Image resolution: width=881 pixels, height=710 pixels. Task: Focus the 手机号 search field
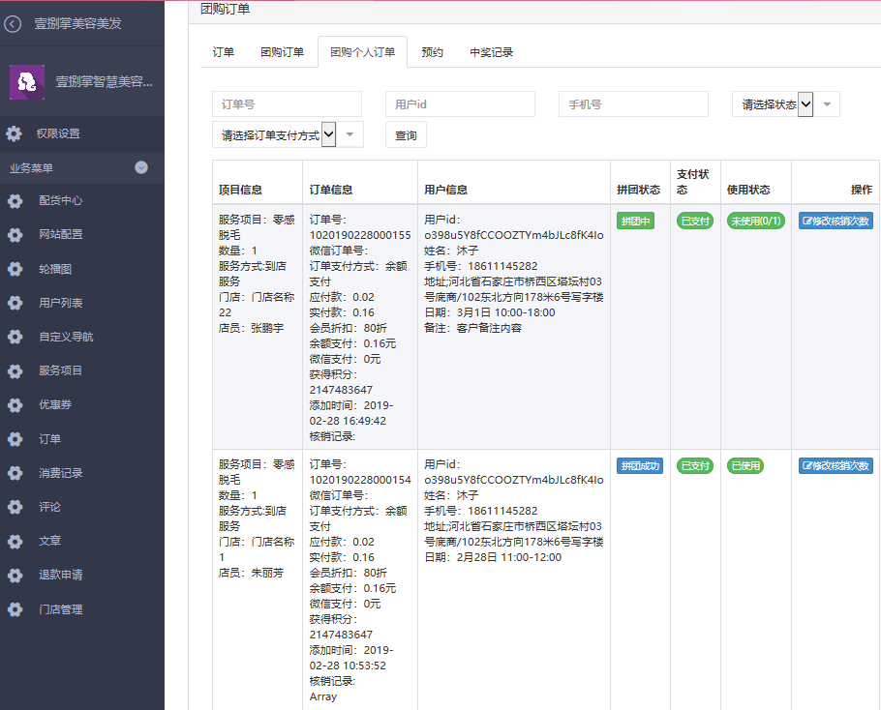[x=633, y=104]
